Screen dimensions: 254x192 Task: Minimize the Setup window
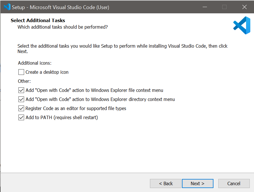pos(204,7)
